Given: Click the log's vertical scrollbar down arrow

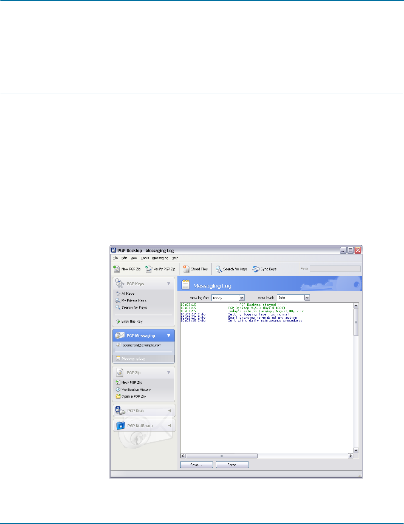Looking at the screenshot, I should [356, 450].
